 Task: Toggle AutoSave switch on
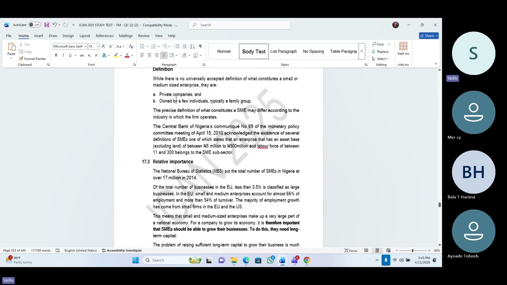click(34, 25)
